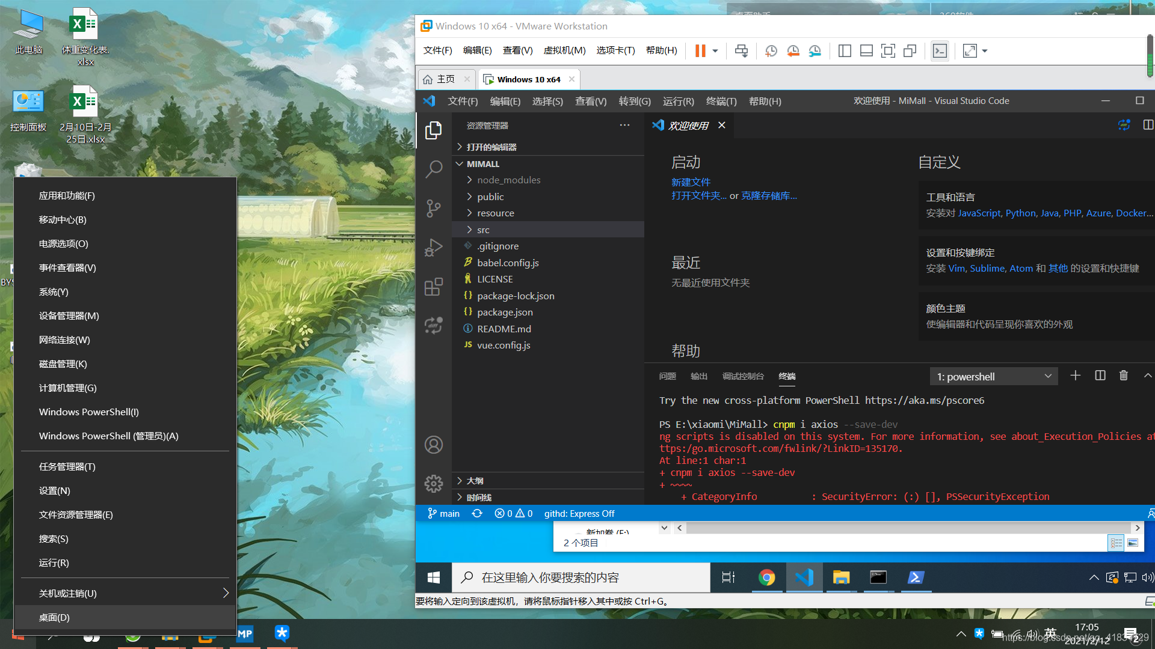Open Explorer panel more actions ellipsis
The width and height of the screenshot is (1155, 649).
[x=624, y=126]
